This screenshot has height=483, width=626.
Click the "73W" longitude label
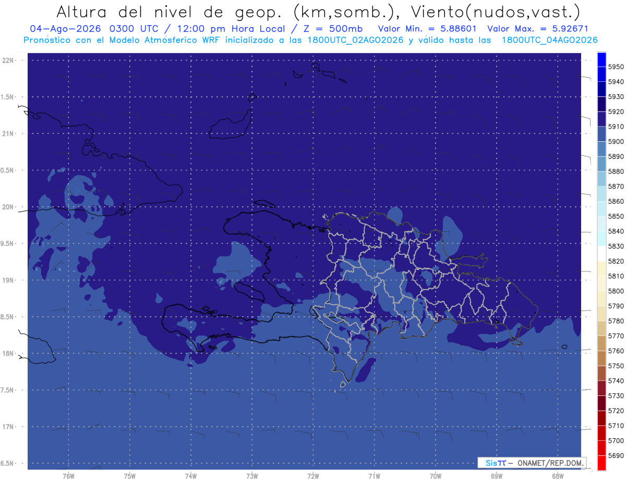point(252,476)
